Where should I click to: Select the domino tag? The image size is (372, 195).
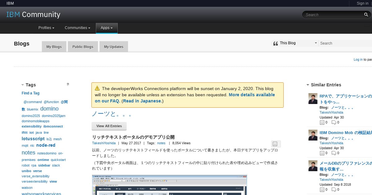(49, 109)
